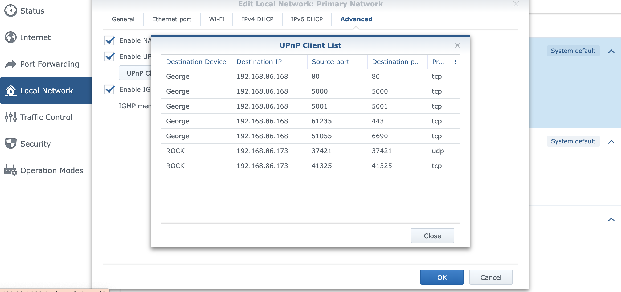Uncheck the Enable UPnP checkbox
The image size is (621, 292).
tap(110, 57)
